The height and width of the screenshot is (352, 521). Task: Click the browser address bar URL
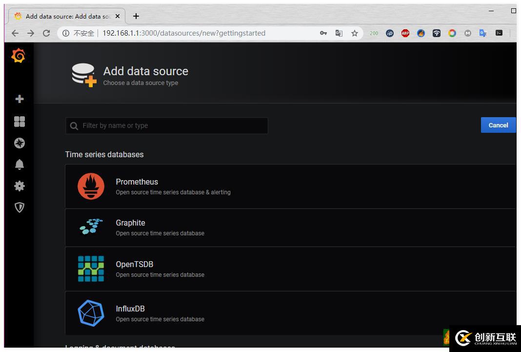(183, 33)
